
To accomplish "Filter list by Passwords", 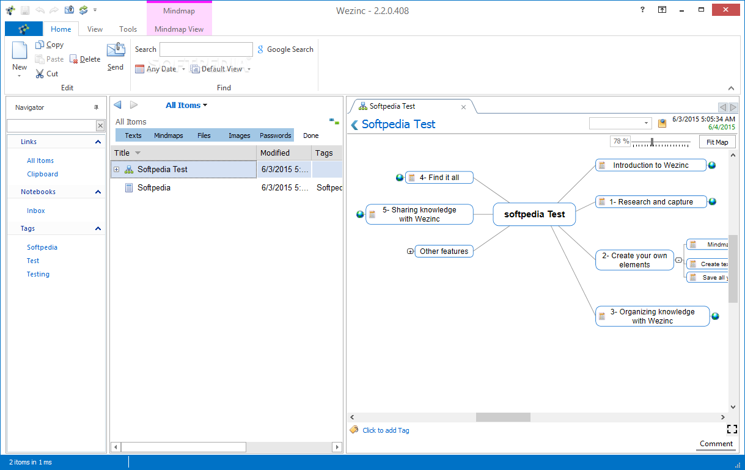I will pos(276,136).
